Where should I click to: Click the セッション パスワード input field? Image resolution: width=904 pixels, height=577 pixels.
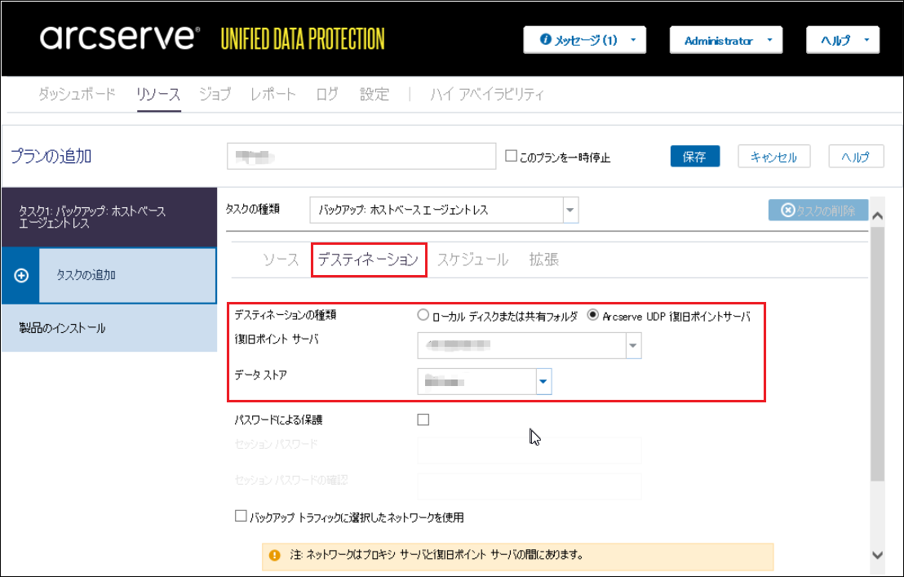click(x=530, y=451)
